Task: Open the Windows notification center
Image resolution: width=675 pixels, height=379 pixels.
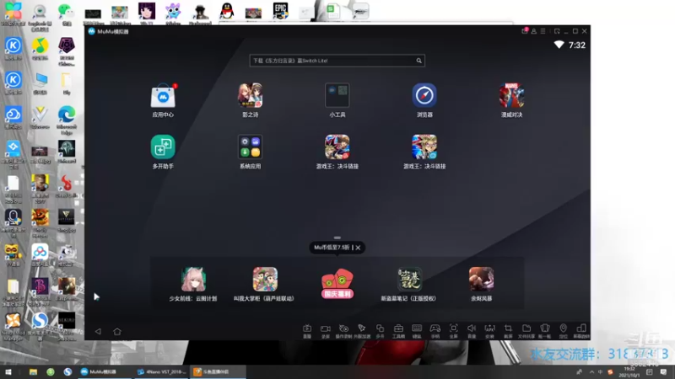Action: coord(663,371)
